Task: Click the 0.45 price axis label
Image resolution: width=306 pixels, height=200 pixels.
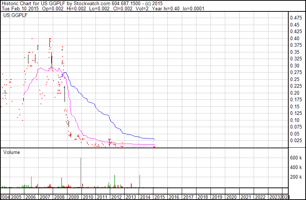Action: [295, 25]
